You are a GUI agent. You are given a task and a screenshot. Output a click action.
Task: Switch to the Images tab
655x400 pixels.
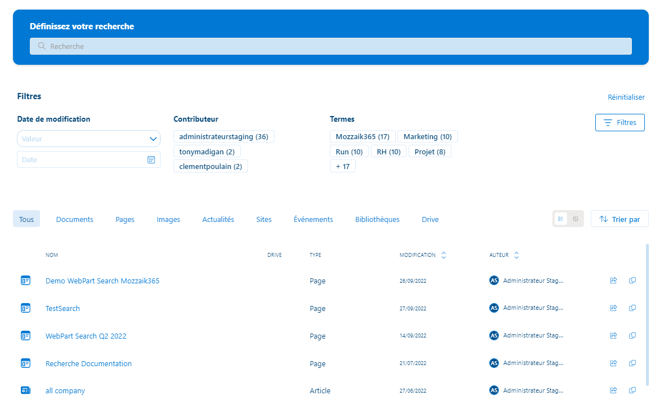coord(169,219)
